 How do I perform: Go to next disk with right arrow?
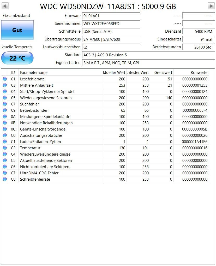[211, 6]
